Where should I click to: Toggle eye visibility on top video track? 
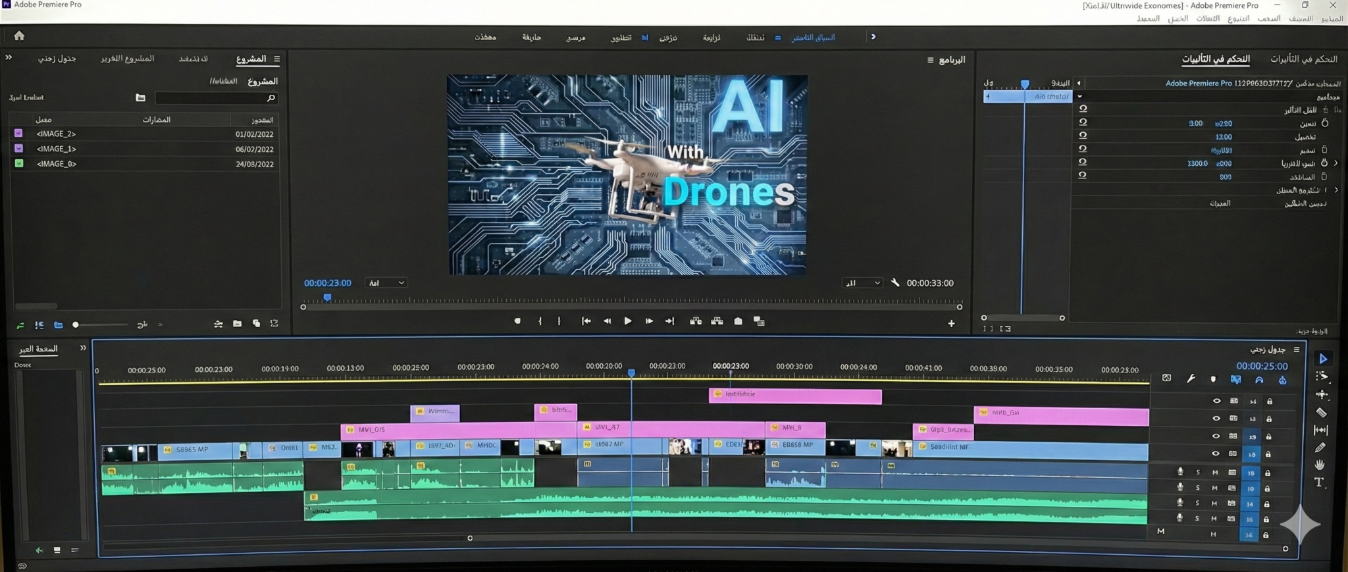coord(1216,401)
